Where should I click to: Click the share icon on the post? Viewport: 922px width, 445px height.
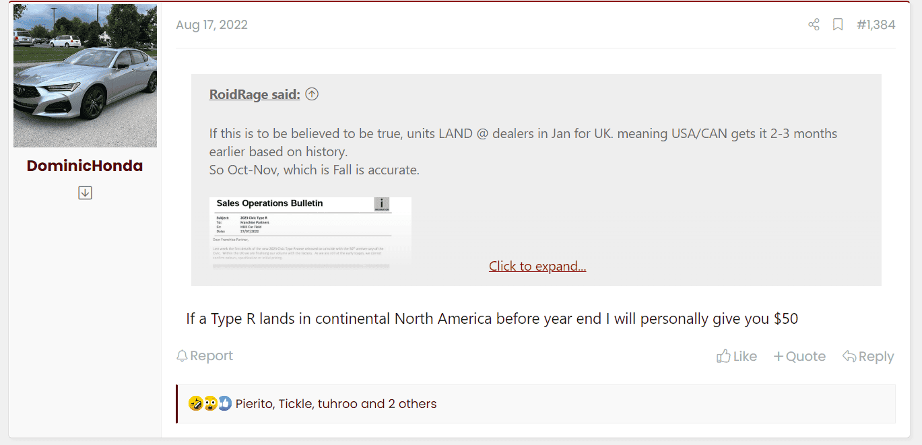[x=814, y=25]
